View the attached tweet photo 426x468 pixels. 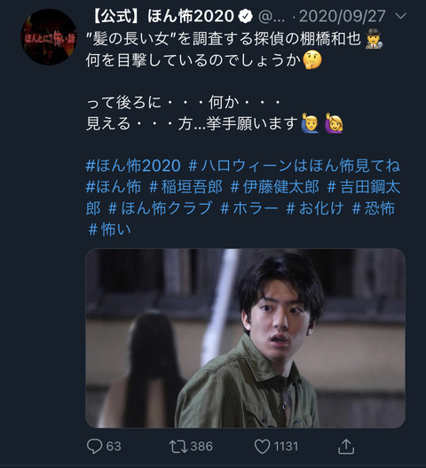click(x=246, y=338)
